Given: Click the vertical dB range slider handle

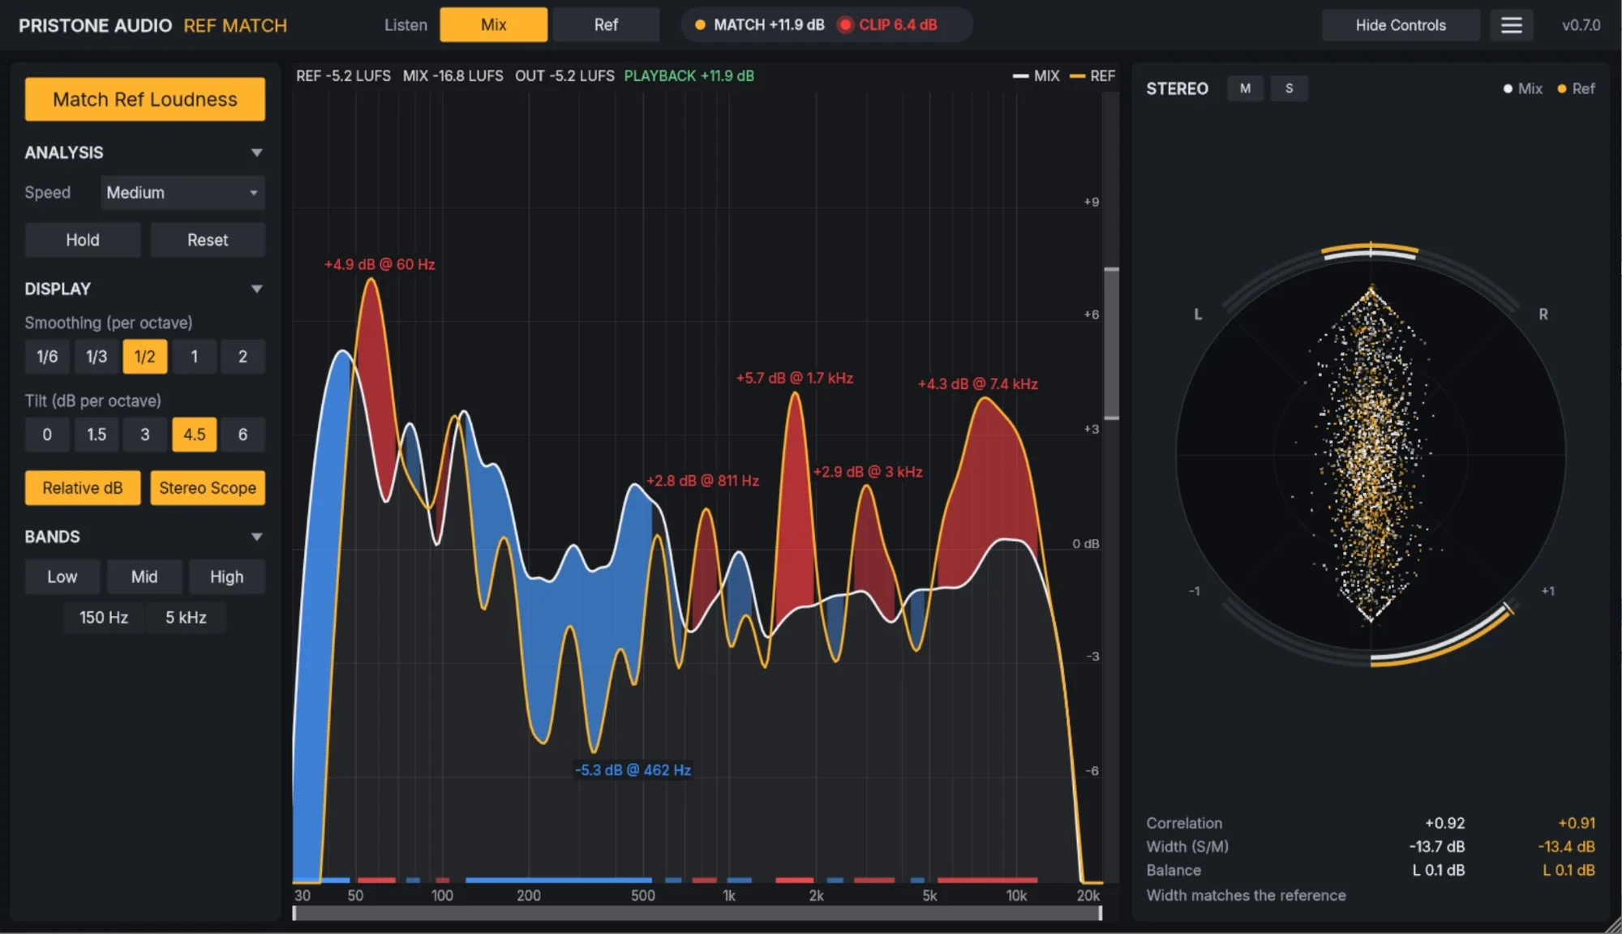Looking at the screenshot, I should click(x=1111, y=344).
